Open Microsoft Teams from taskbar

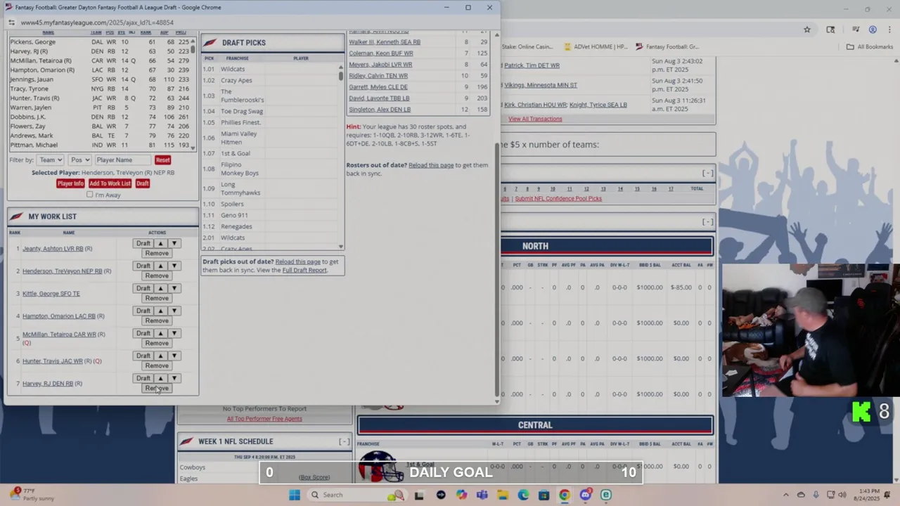point(482,495)
